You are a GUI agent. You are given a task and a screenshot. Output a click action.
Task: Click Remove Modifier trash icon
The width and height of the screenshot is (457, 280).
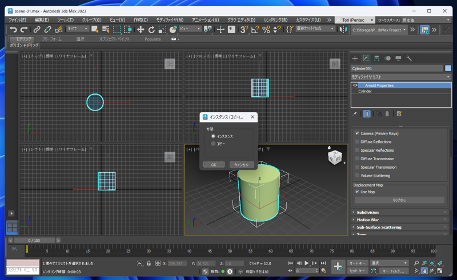[387, 114]
